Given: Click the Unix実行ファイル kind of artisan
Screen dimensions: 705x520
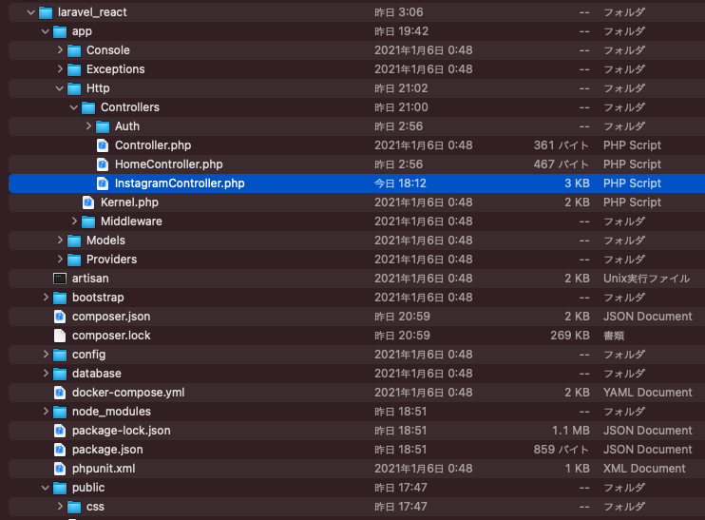Looking at the screenshot, I should click(x=646, y=279).
